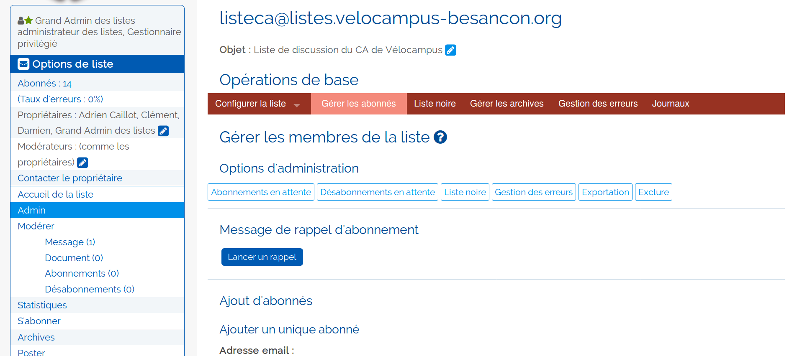
Task: Open Désabonnements en attente
Action: coord(377,192)
